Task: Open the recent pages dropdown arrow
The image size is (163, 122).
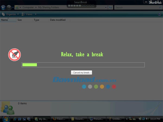Action: tap(13, 8)
